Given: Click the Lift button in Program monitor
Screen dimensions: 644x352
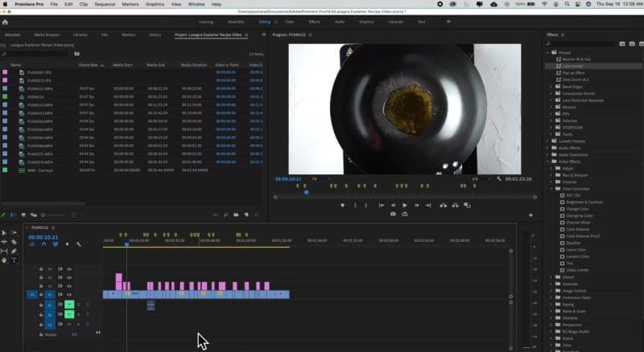Looking at the screenshot, I should point(444,205).
